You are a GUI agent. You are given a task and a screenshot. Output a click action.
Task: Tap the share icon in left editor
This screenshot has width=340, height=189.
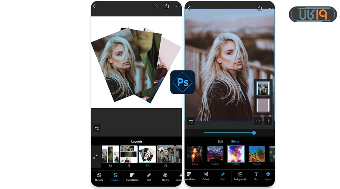pos(167,6)
